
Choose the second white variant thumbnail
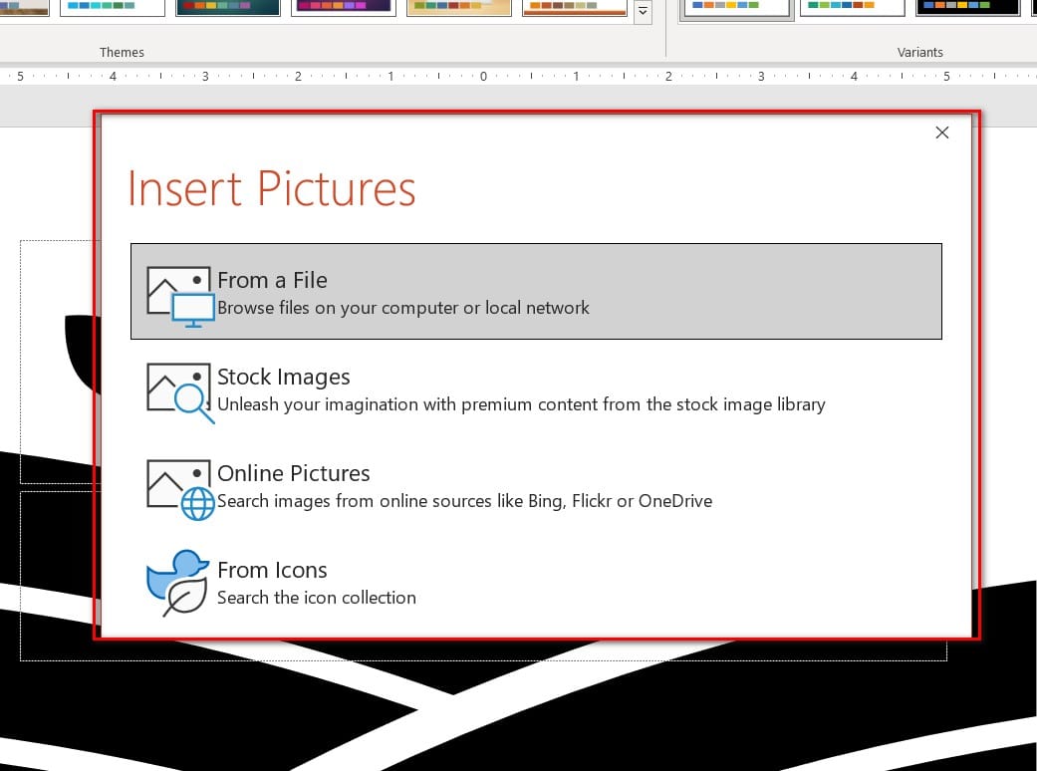click(852, 8)
